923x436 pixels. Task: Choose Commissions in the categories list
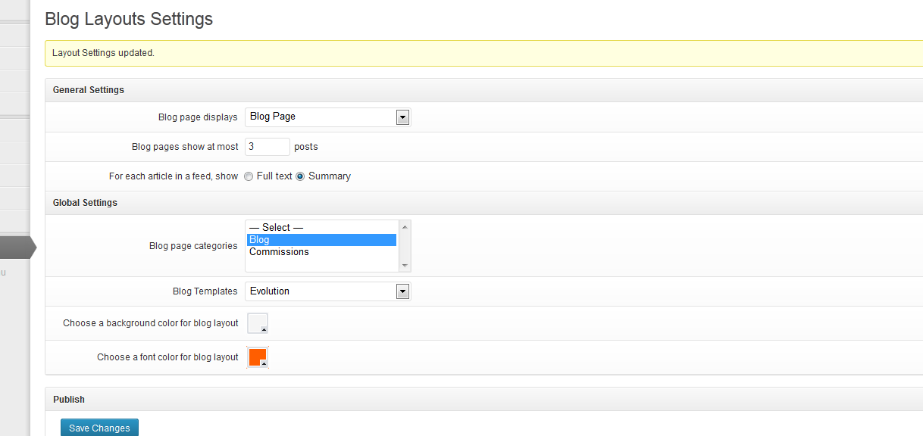tap(321, 252)
